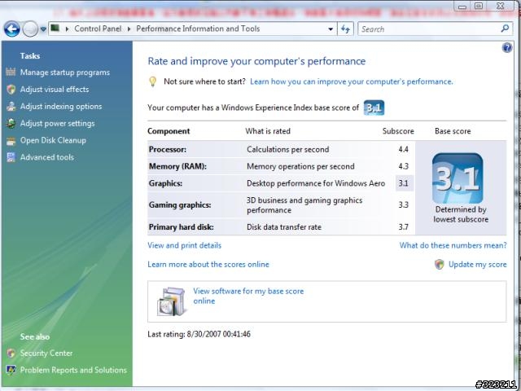Select the Memory (RAM) row label

click(x=177, y=166)
